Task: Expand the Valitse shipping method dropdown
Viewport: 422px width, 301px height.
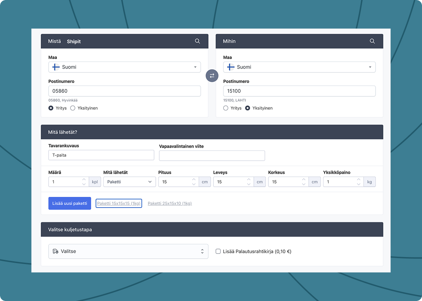Action: click(128, 251)
